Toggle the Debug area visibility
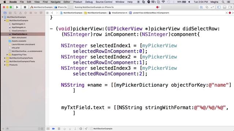Screen dimensions: 234x131 pyautogui.click(x=224, y=7)
